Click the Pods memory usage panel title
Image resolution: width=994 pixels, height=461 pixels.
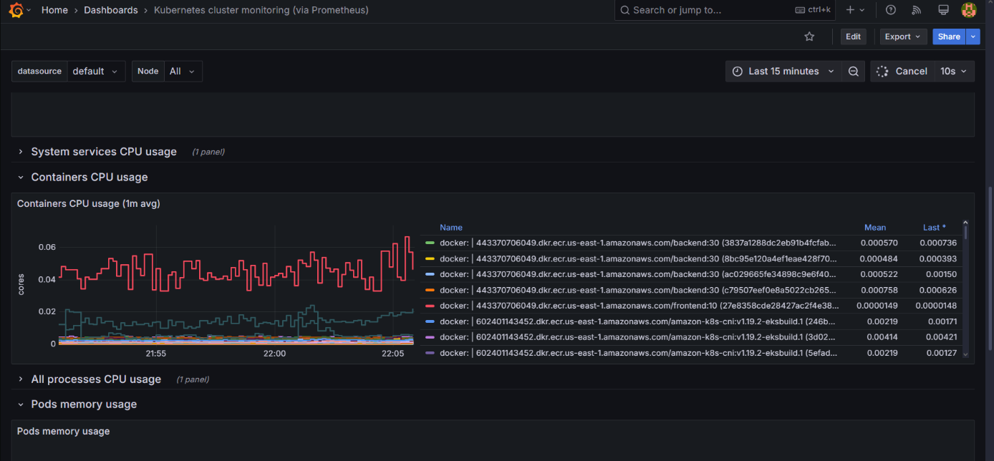[64, 432]
